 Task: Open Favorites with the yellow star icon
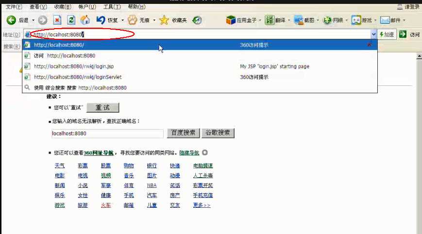pyautogui.click(x=164, y=20)
